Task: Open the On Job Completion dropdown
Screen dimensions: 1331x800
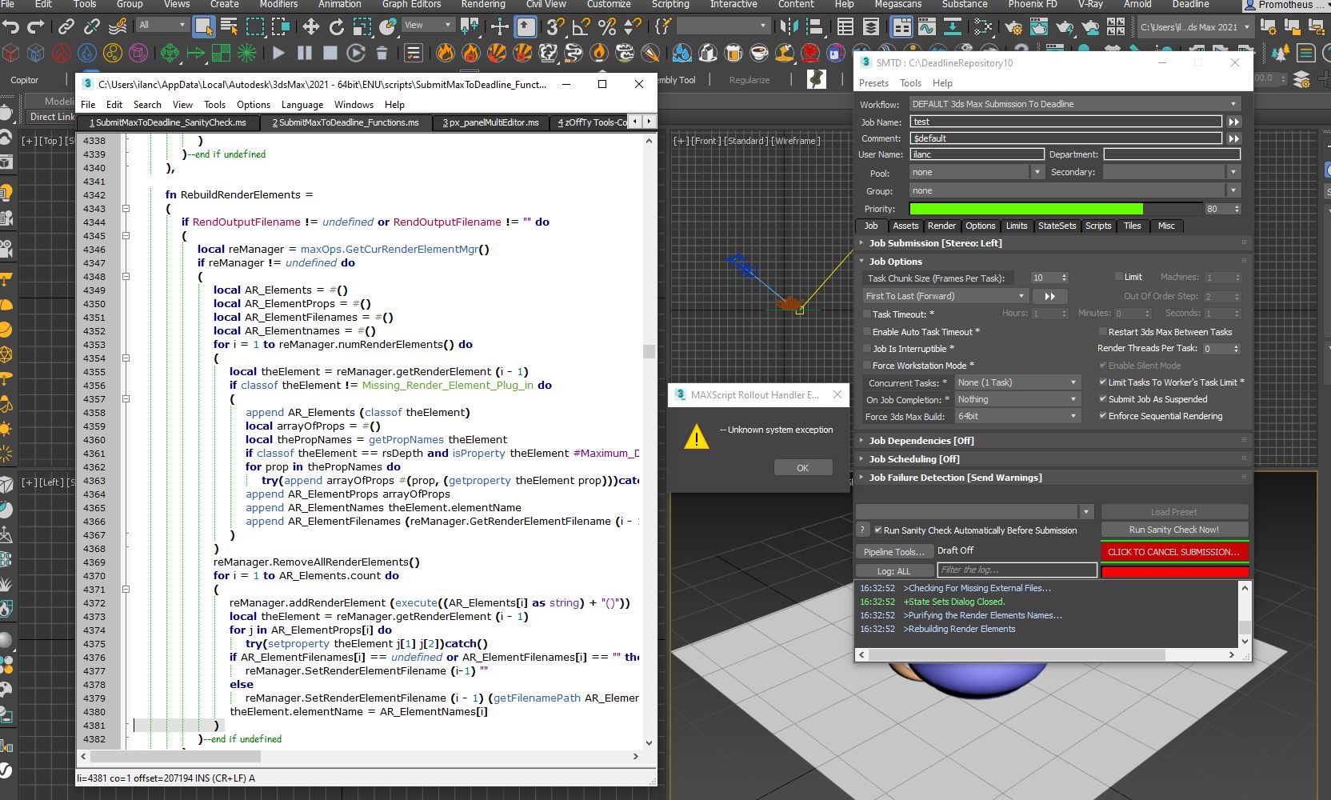Action: pyautogui.click(x=1017, y=399)
